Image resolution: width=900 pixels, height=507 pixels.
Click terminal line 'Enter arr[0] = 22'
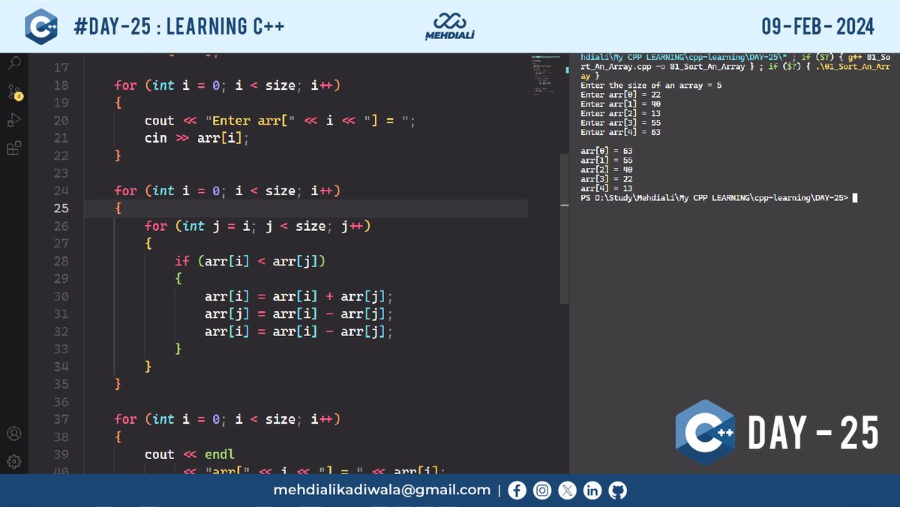621,94
